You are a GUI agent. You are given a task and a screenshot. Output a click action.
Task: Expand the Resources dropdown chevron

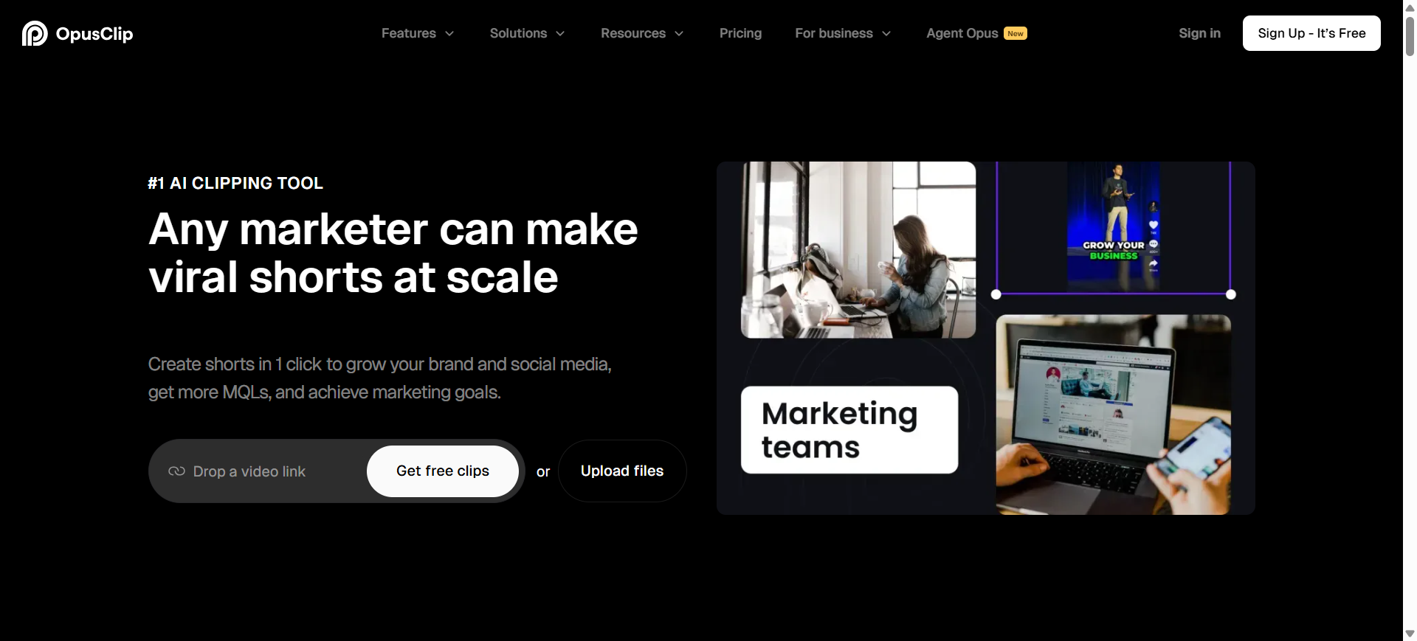pyautogui.click(x=679, y=34)
